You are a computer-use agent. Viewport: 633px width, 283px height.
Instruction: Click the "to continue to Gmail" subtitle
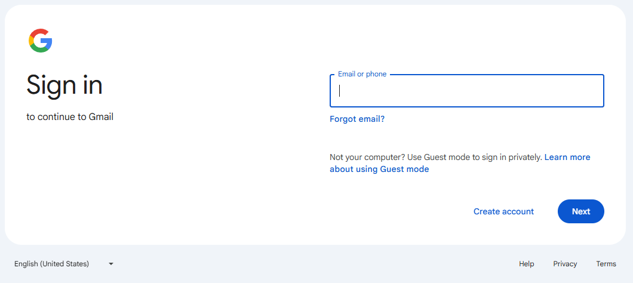pyautogui.click(x=70, y=117)
